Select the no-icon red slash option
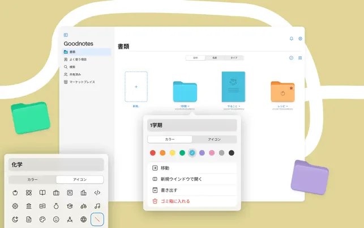 (x=97, y=219)
